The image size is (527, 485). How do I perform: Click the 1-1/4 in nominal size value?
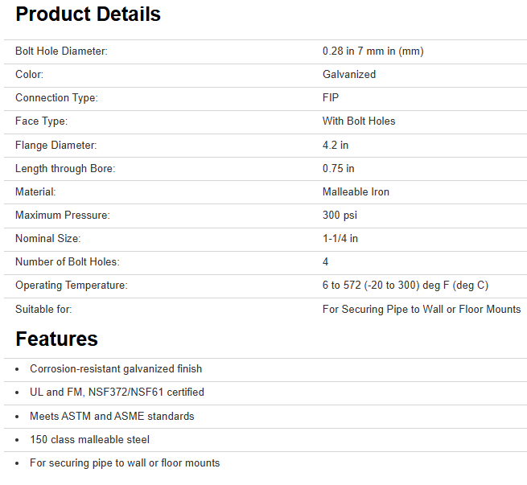(340, 239)
